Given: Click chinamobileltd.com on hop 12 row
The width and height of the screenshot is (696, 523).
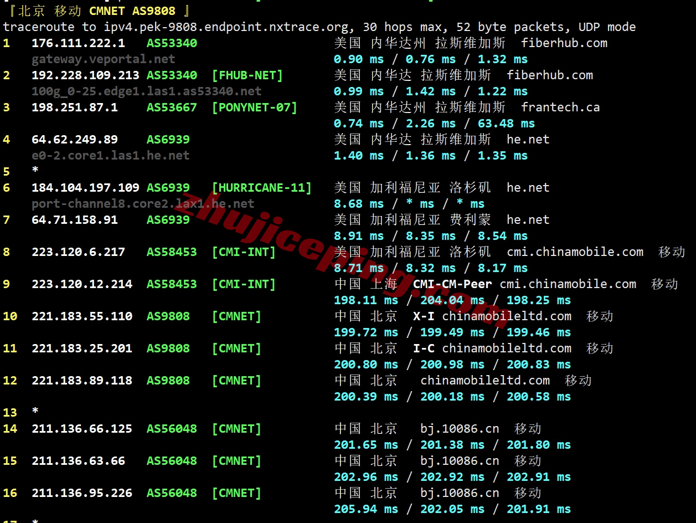Looking at the screenshot, I should 485,380.
